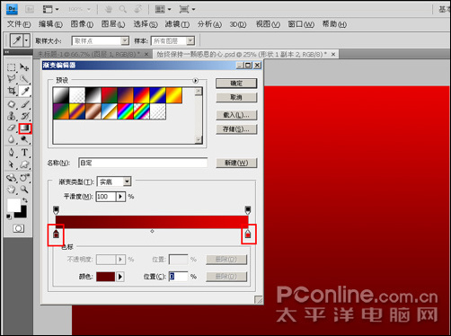Select the Magic Wand tool
Image resolution: width=451 pixels, height=336 pixels.
24,79
